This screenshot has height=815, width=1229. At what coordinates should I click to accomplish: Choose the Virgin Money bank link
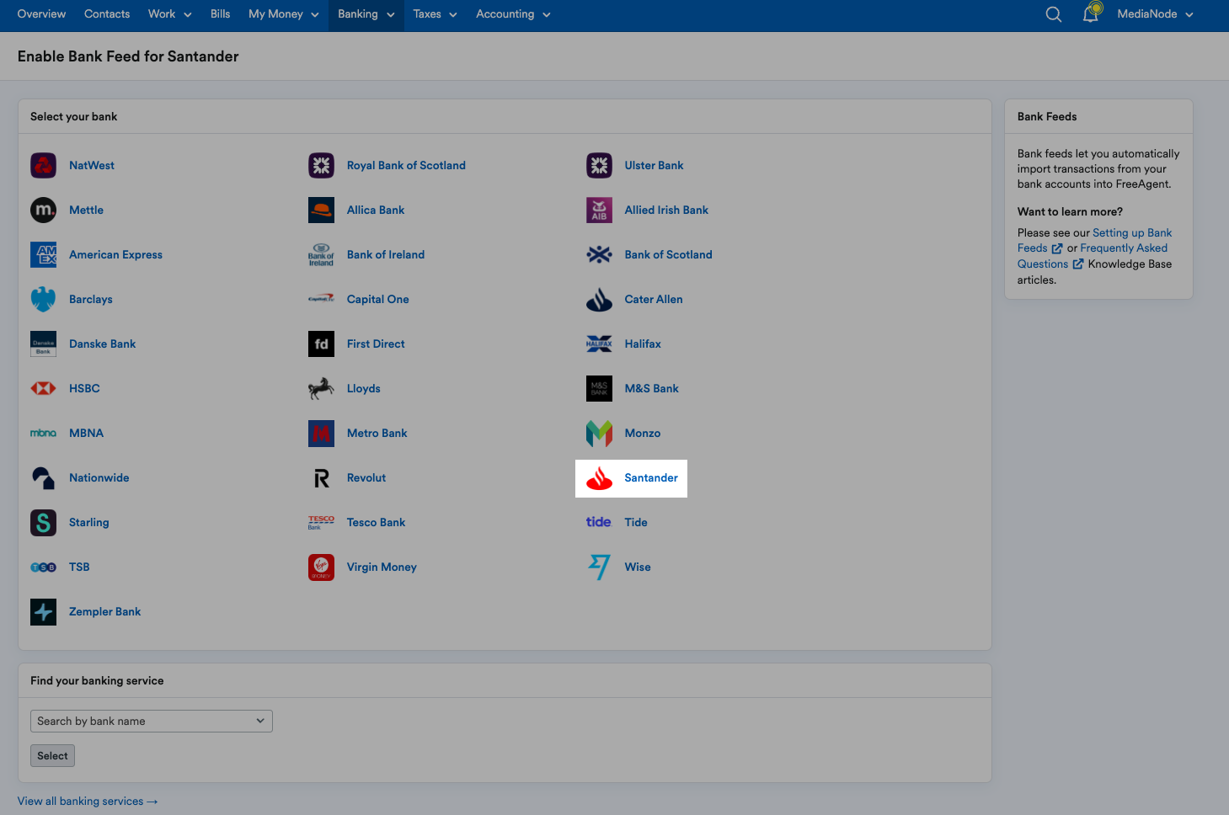click(x=382, y=567)
